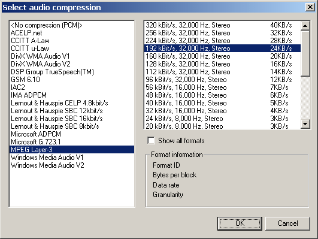The image size is (318, 239).
Task: Select Lernout & Hauspie CELP 4.8kbit/s
Action: coord(72,103)
